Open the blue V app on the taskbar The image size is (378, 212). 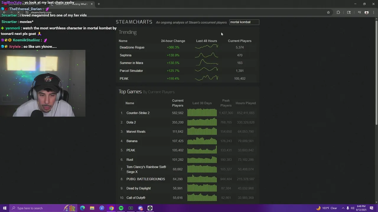click(102, 208)
